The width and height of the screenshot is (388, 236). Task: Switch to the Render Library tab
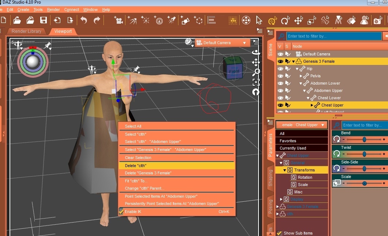click(x=26, y=31)
